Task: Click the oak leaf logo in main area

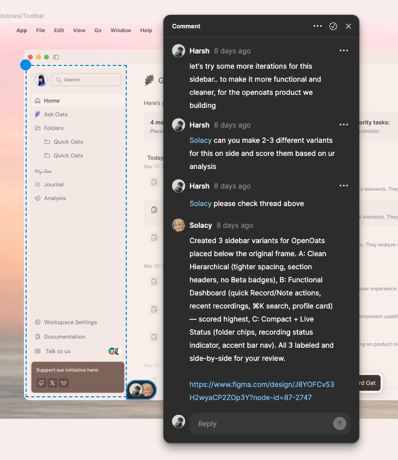Action: point(150,80)
